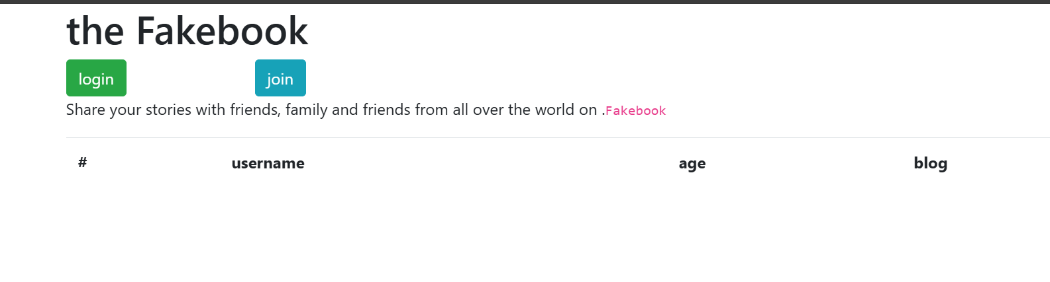Click the word Fakebook in the large heading
This screenshot has width=1050, height=282.
coord(222,31)
